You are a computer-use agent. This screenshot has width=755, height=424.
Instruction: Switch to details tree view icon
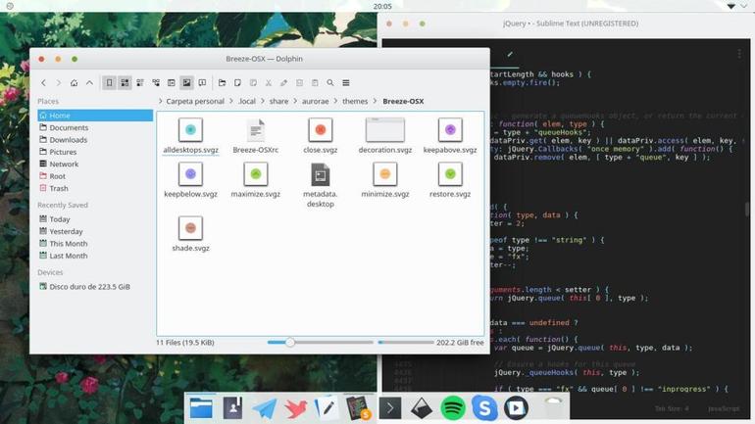pos(156,82)
